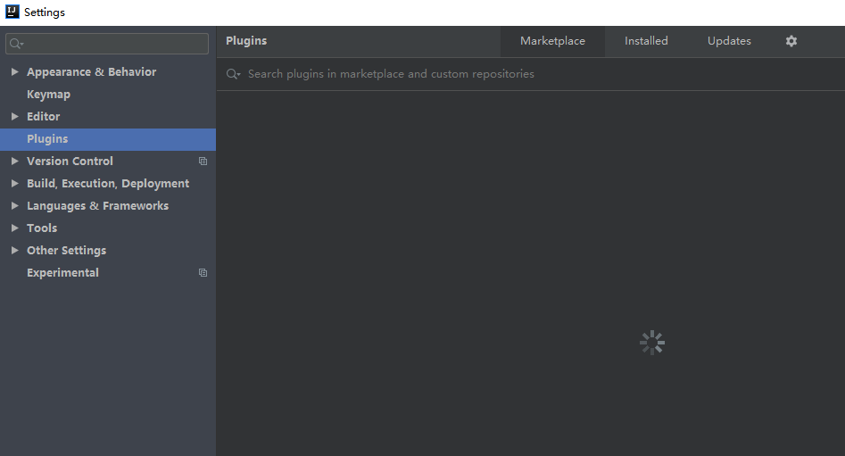Expand the Languages & Frameworks node
Viewport: 845px width, 456px height.
click(14, 206)
